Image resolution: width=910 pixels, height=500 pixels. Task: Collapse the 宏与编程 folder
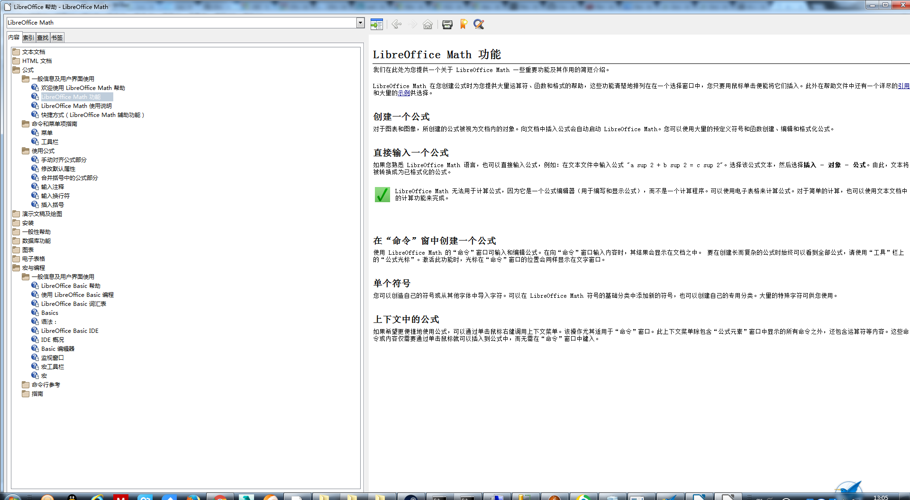tap(16, 268)
